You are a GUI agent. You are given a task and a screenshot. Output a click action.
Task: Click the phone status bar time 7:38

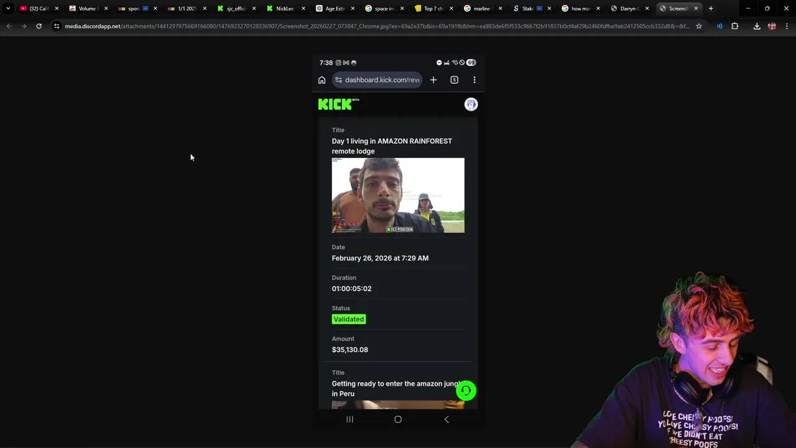coord(326,63)
